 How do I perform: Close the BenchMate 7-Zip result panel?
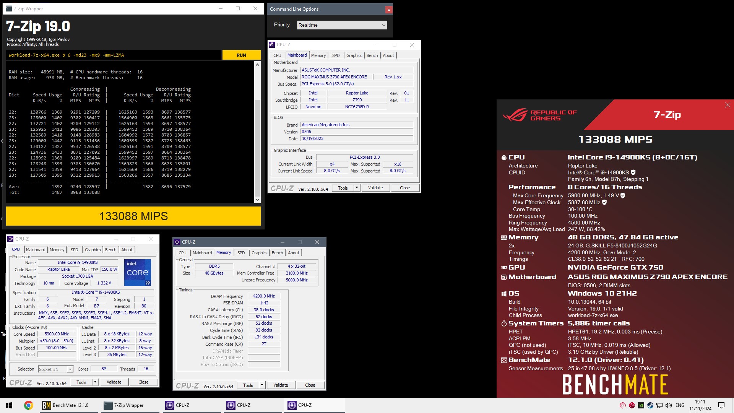(727, 105)
